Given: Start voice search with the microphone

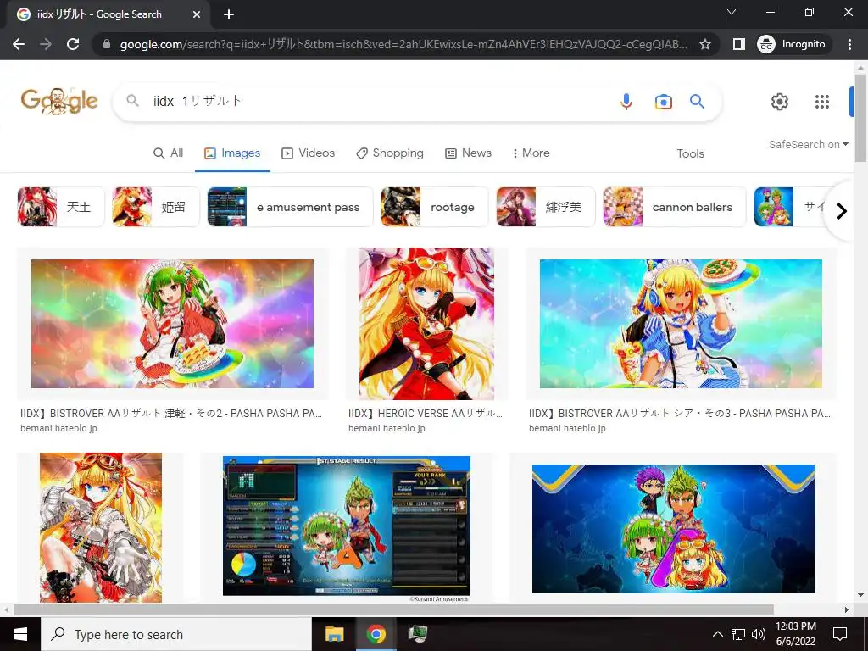Looking at the screenshot, I should (626, 102).
